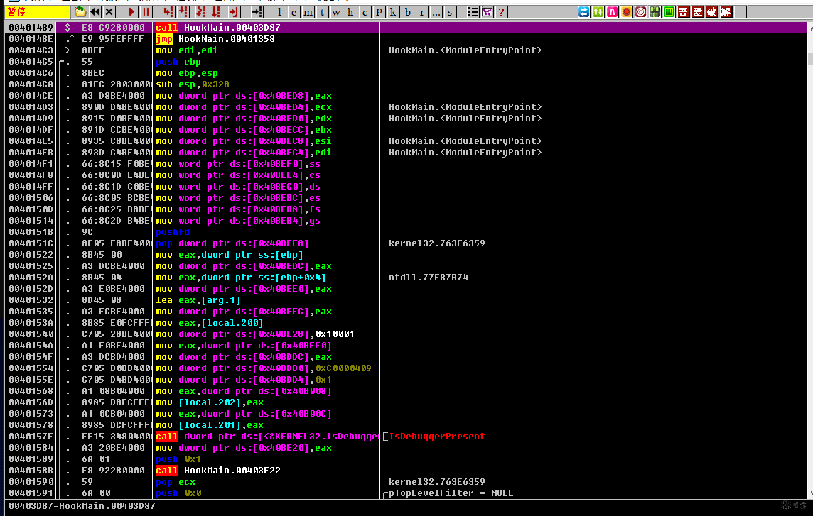Click the Step into icon
The image size is (813, 516).
[168, 12]
